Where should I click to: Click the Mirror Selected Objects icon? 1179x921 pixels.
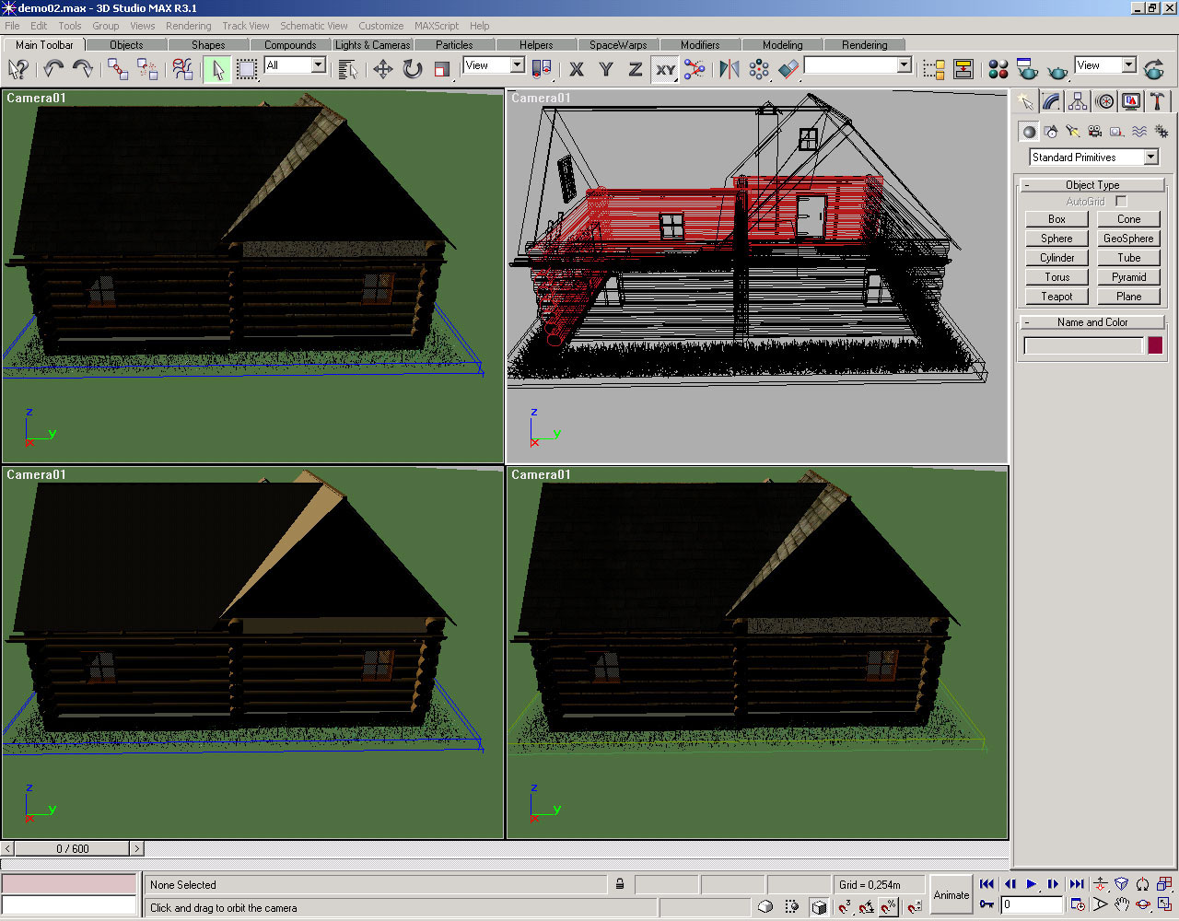tap(729, 69)
